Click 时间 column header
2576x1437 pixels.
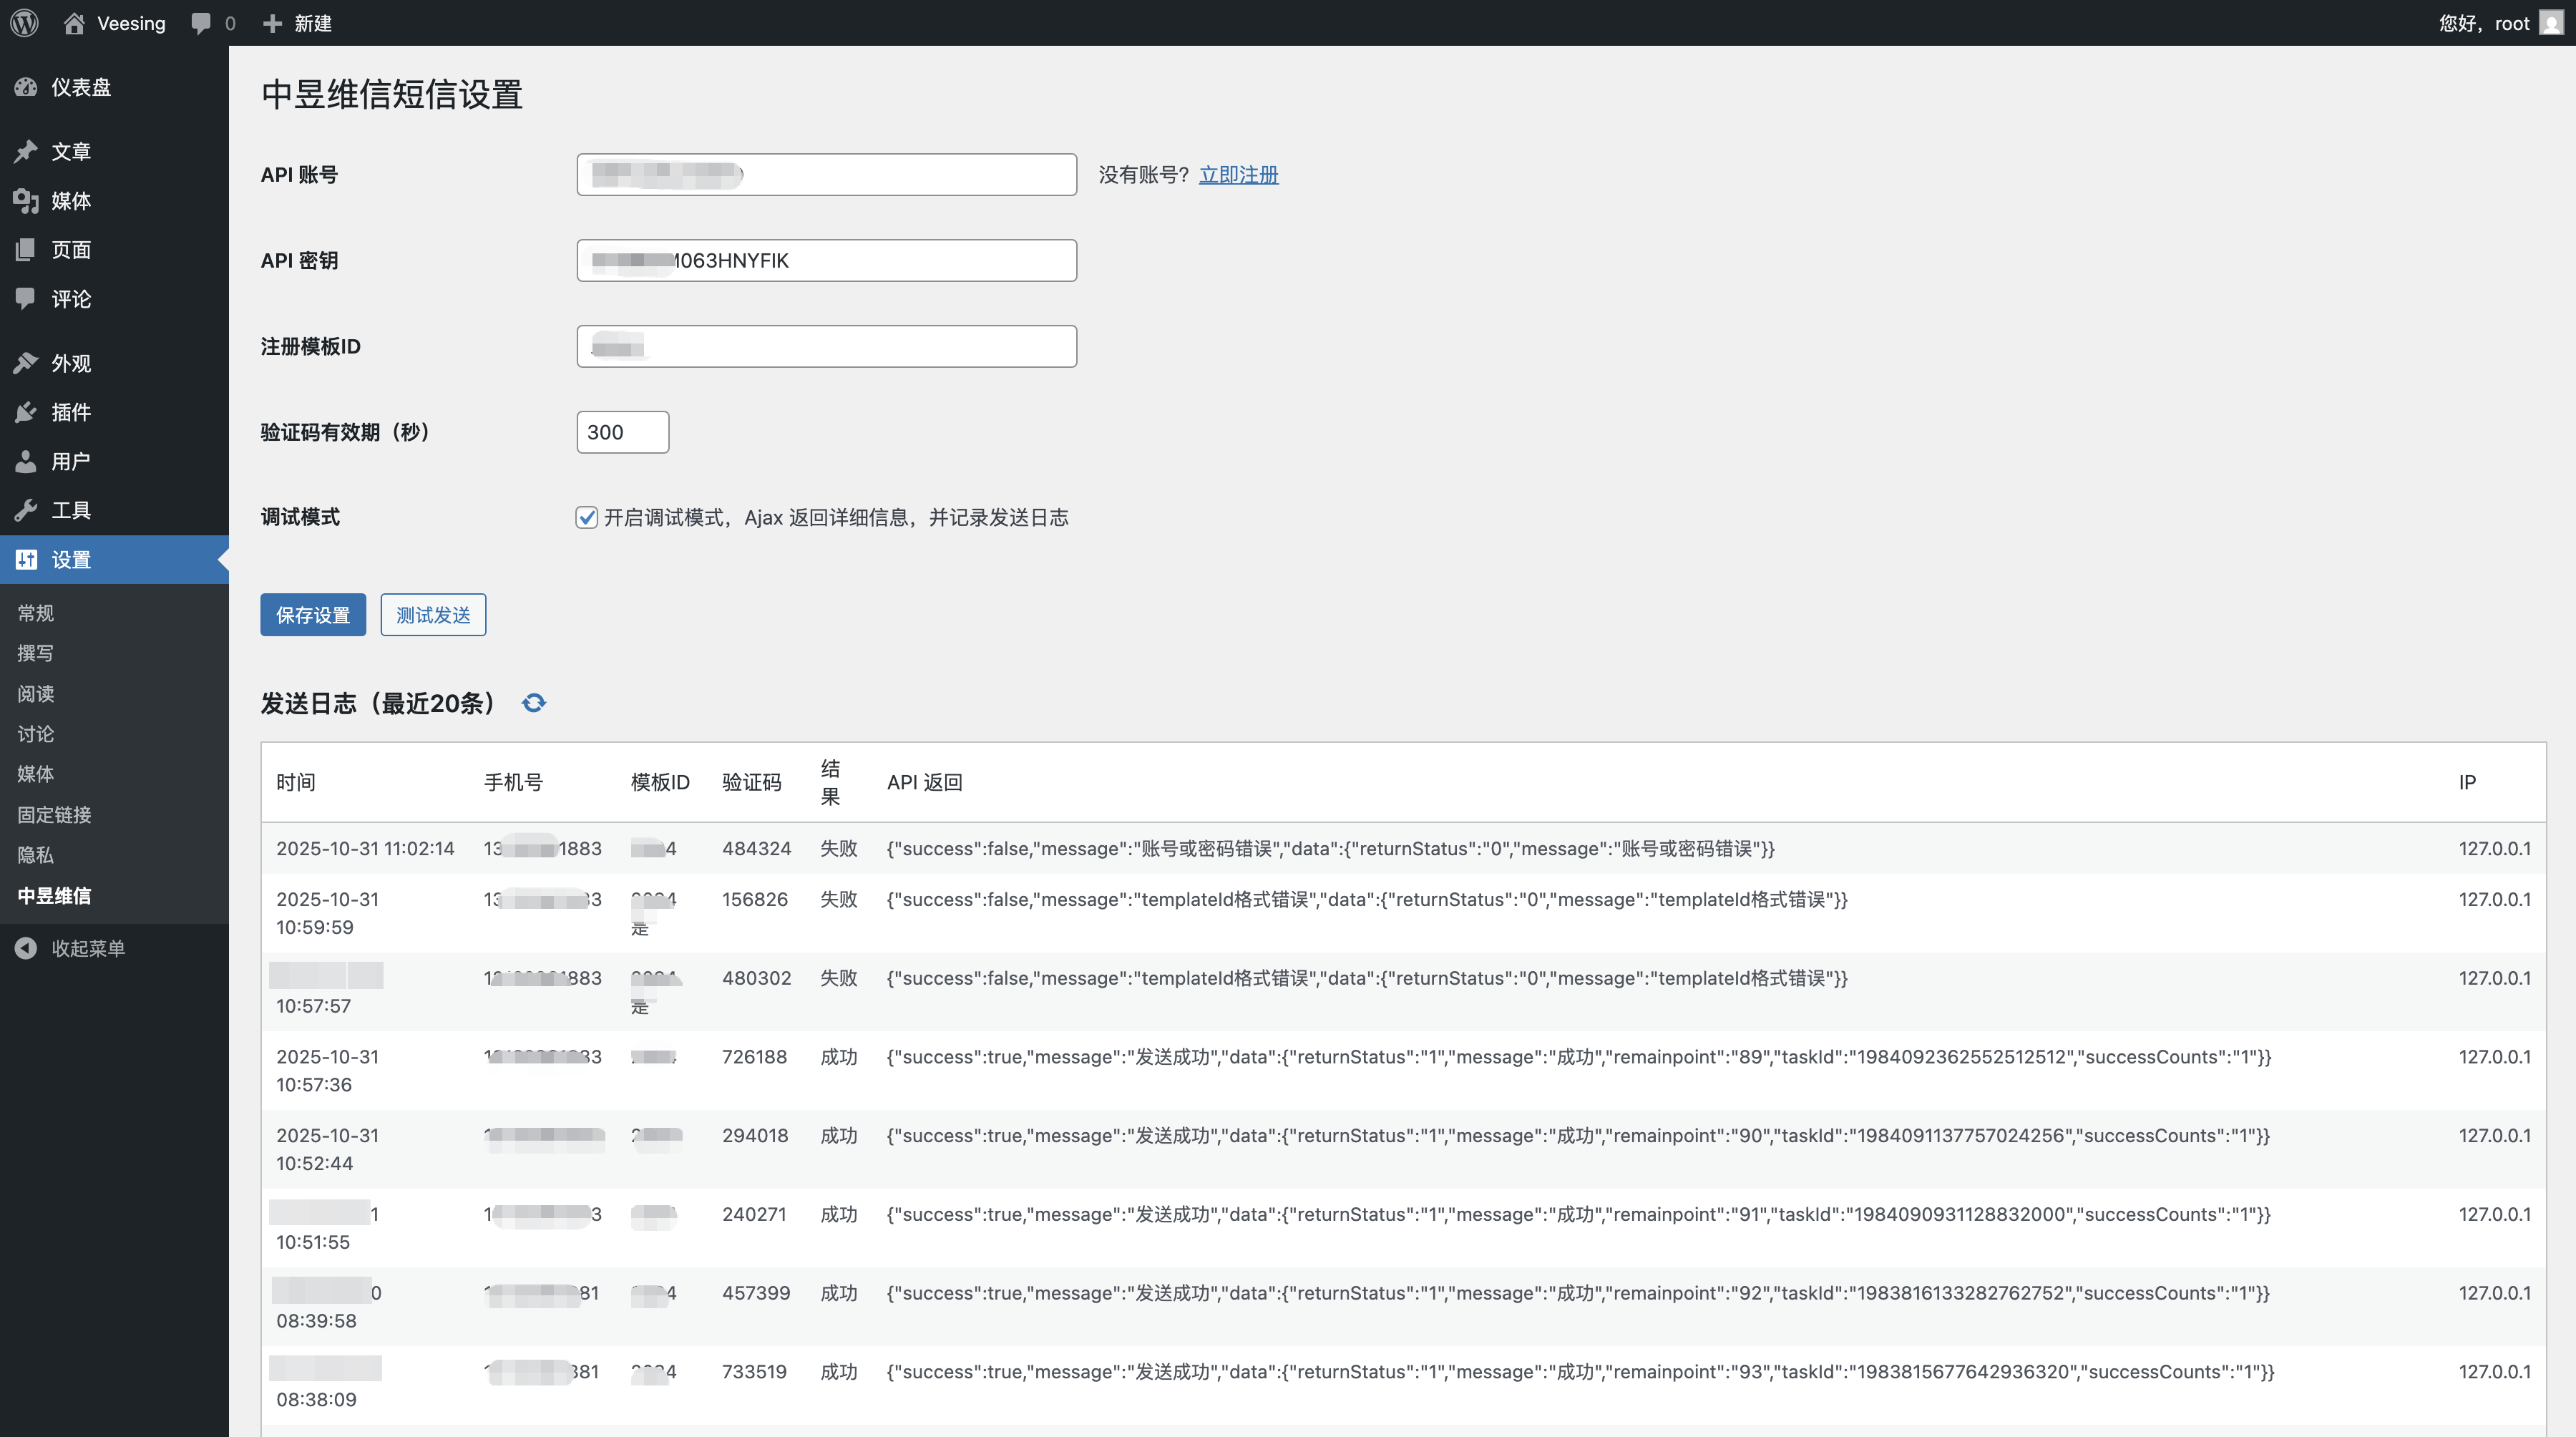296,783
